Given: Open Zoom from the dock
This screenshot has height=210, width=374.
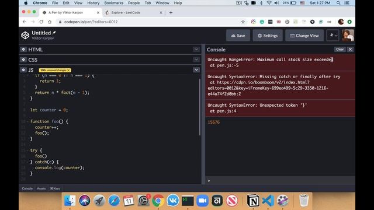Looking at the screenshot, I should point(203,201).
